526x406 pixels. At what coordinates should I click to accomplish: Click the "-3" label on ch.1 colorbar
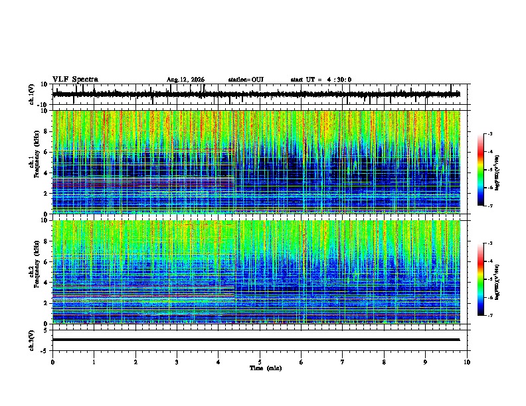click(x=489, y=133)
